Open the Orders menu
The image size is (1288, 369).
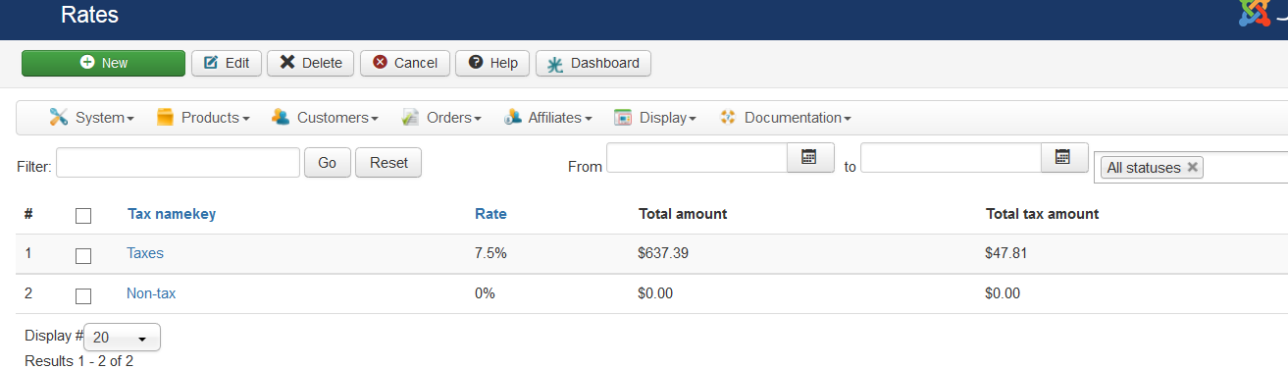click(x=440, y=118)
